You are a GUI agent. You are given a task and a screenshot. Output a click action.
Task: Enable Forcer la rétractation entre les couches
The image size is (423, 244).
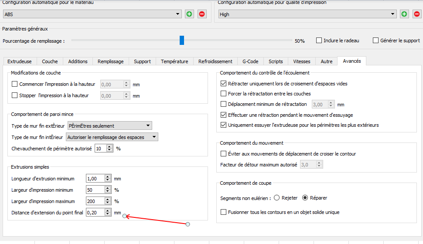pyautogui.click(x=223, y=94)
